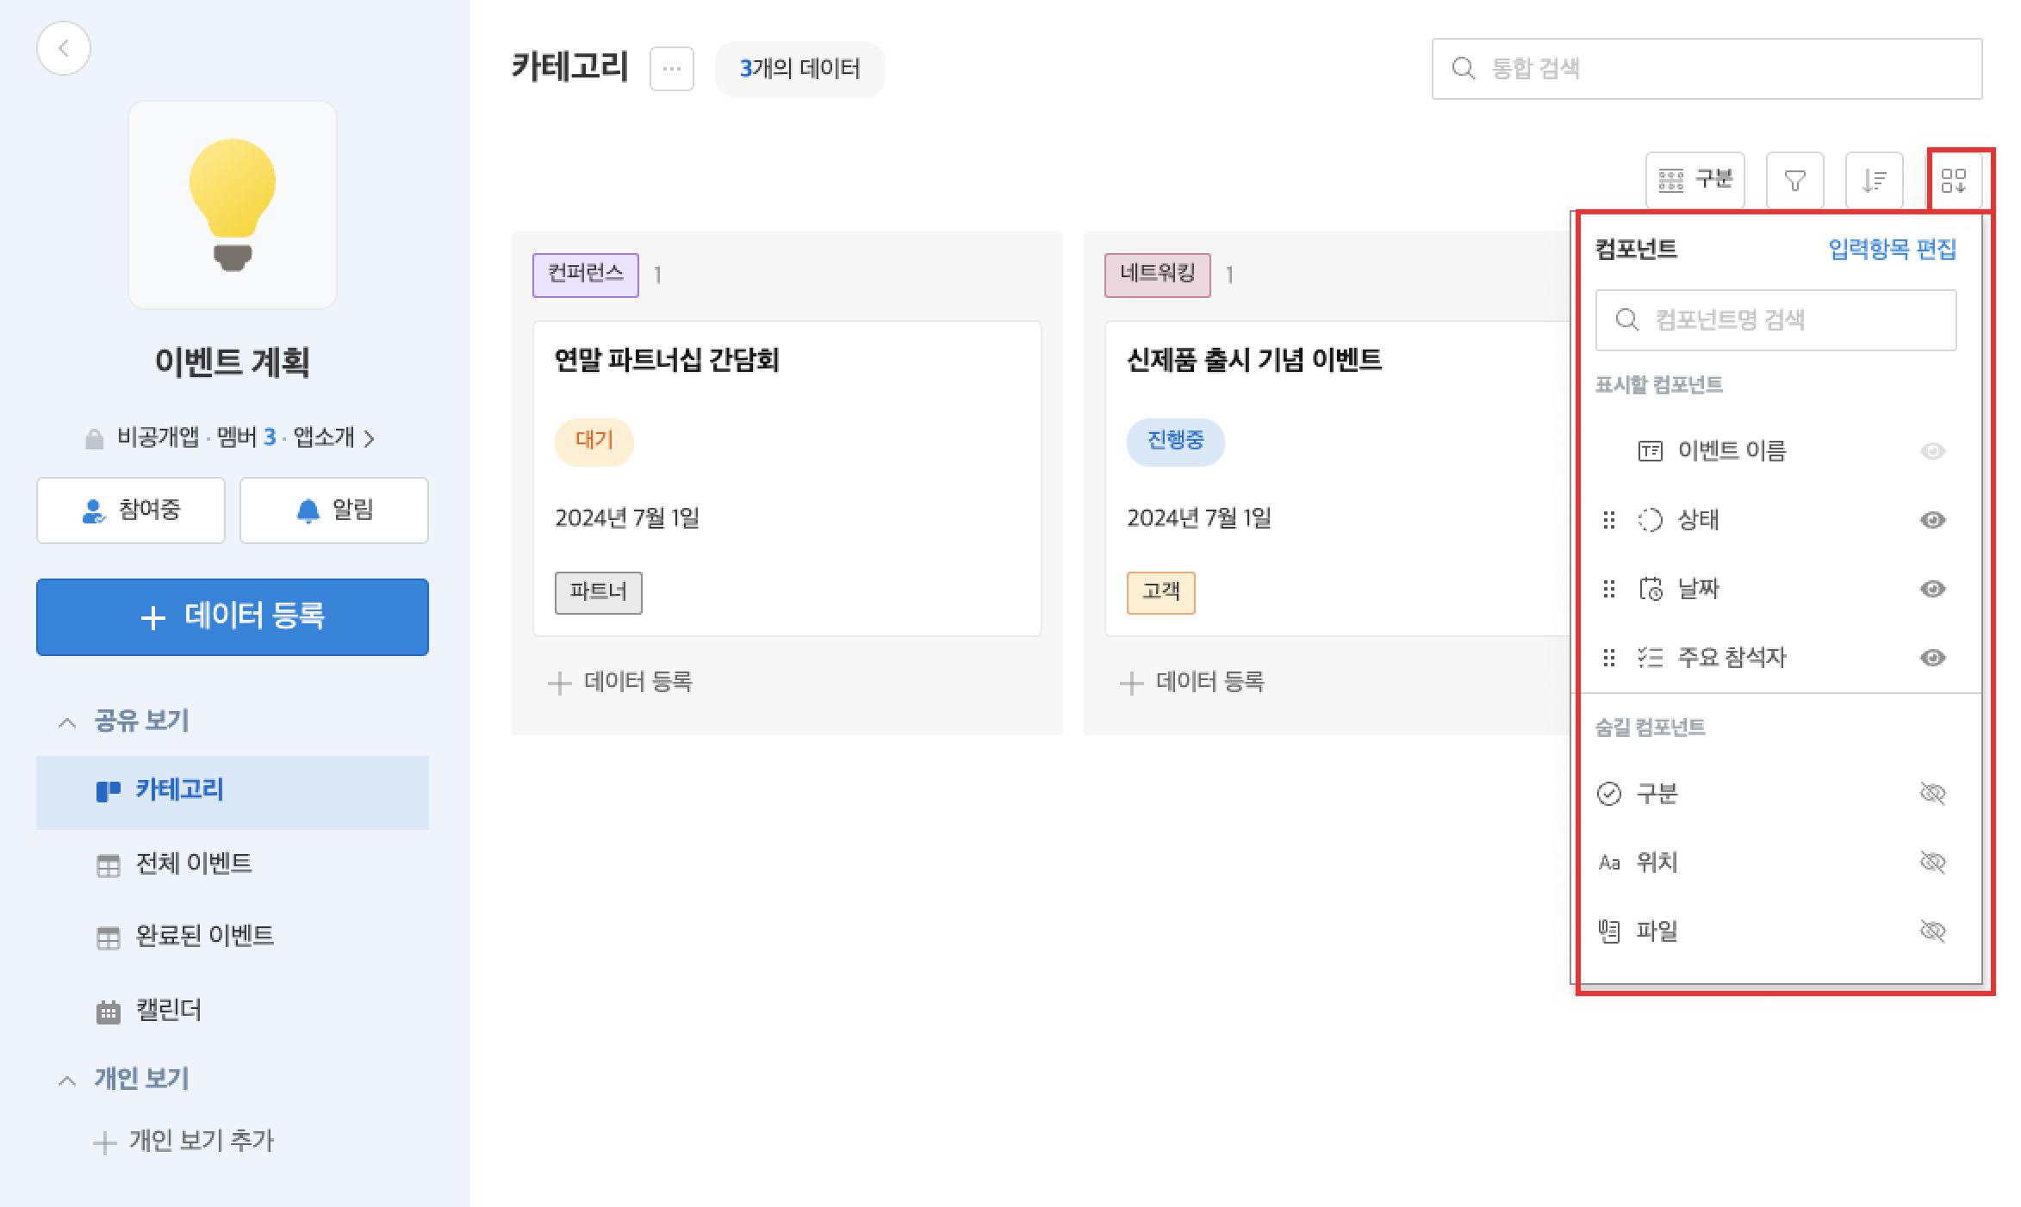2021x1207 pixels.
Task: Open the component display settings icon
Action: point(1953,181)
